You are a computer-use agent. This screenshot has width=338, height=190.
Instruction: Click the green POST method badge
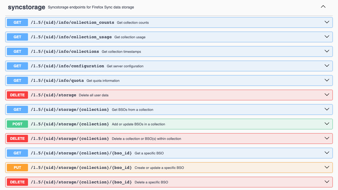(x=17, y=124)
